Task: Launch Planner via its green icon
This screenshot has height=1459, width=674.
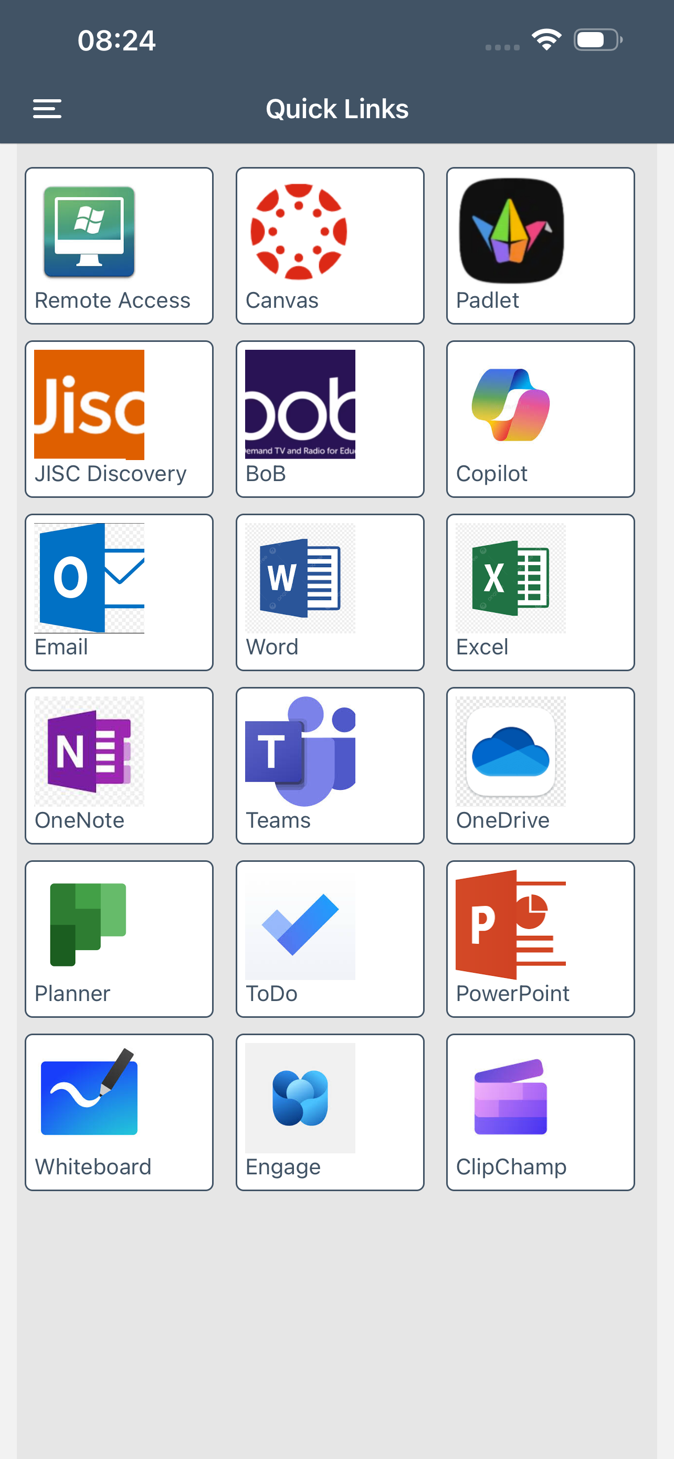Action: pos(88,924)
